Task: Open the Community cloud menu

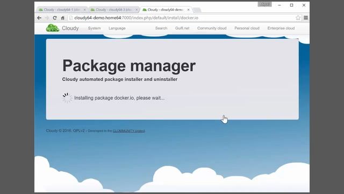Action: (212, 28)
